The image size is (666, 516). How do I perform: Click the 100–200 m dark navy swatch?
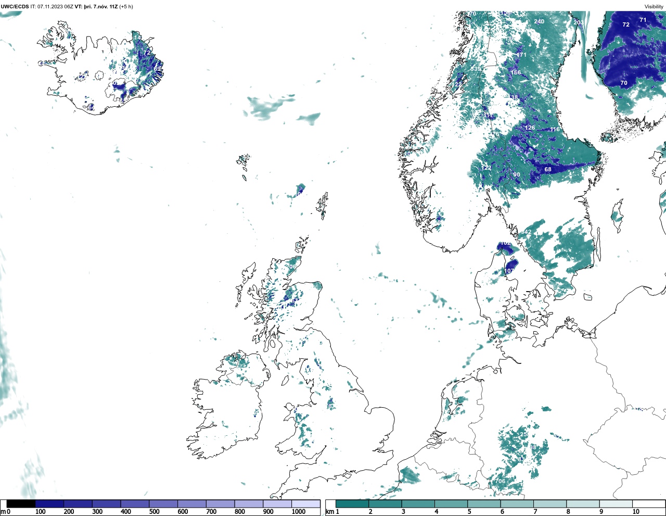50,504
